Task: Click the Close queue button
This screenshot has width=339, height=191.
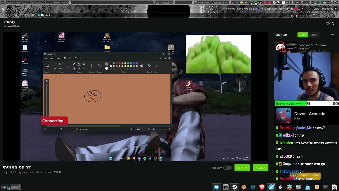Action: click(314, 35)
